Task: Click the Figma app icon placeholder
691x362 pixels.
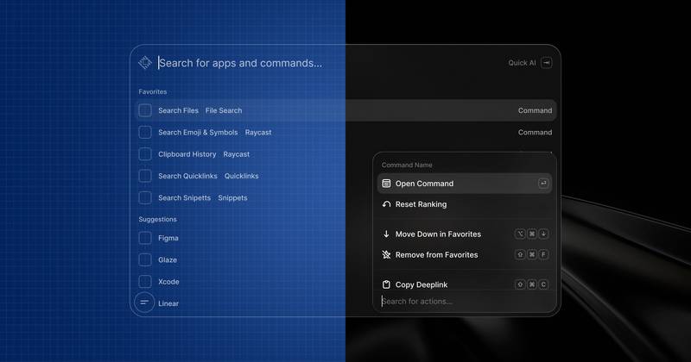Action: pyautogui.click(x=145, y=238)
